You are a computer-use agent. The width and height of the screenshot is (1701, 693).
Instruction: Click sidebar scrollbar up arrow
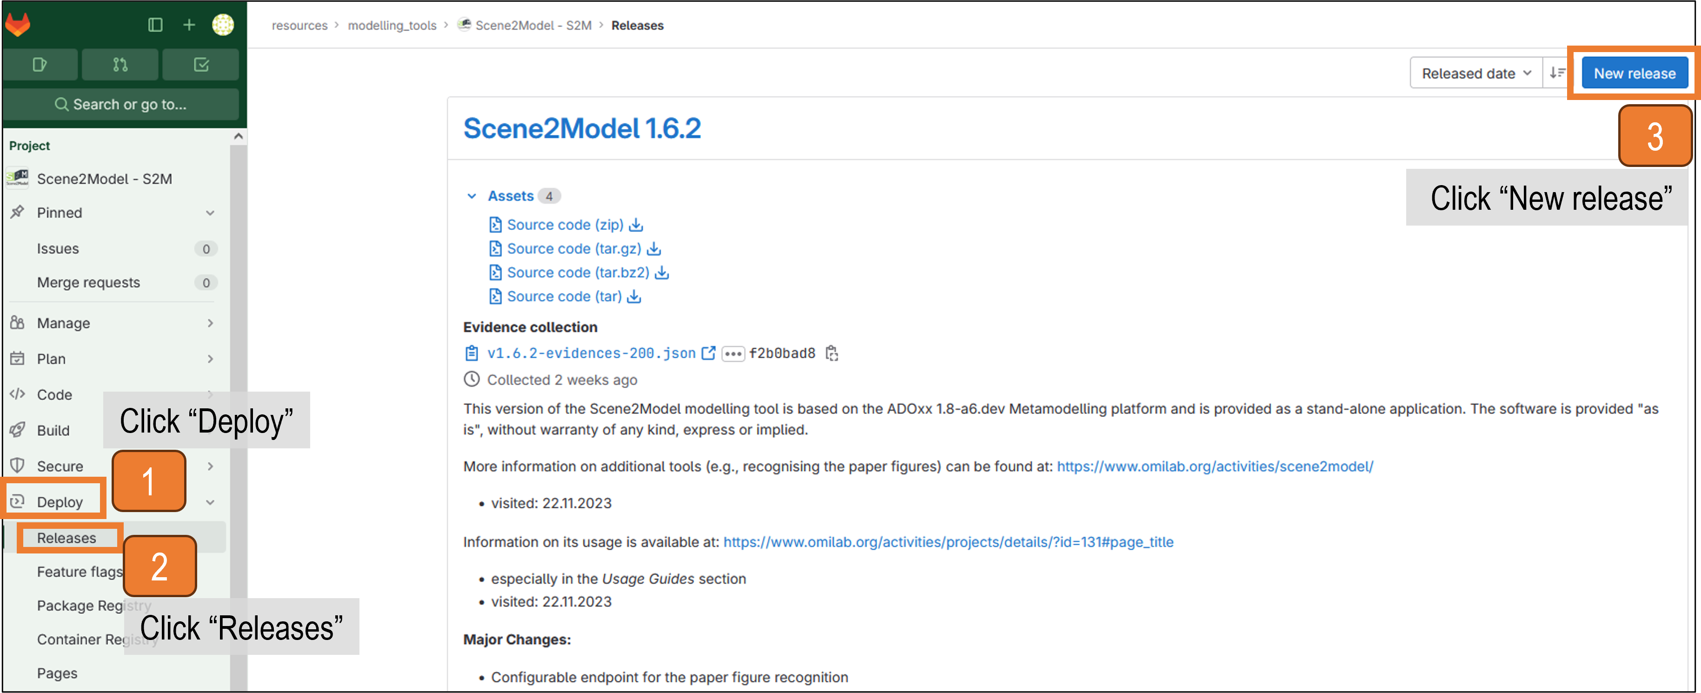pyautogui.click(x=239, y=136)
